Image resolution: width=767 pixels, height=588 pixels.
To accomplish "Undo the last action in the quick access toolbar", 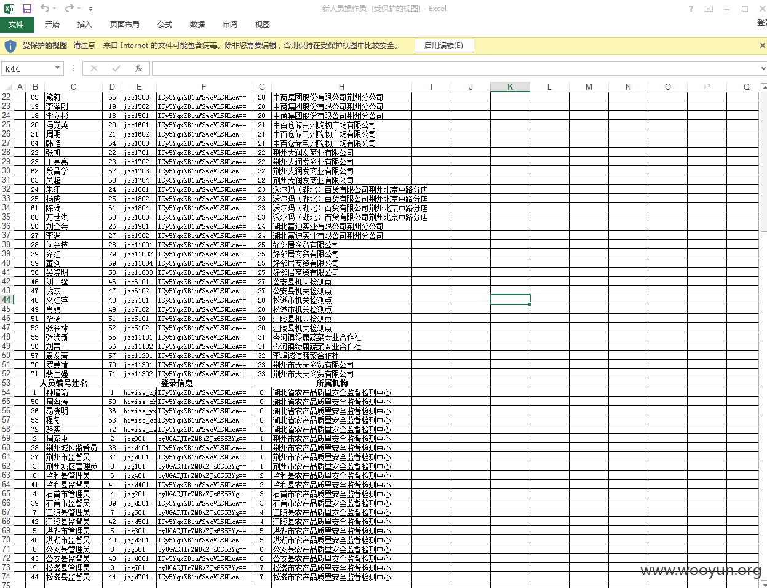I will pyautogui.click(x=44, y=9).
